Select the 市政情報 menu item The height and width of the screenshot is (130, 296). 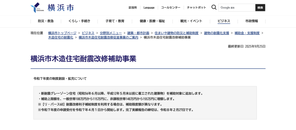point(251,21)
